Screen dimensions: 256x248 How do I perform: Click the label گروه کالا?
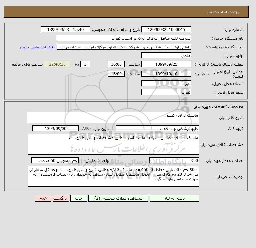pos(235,129)
